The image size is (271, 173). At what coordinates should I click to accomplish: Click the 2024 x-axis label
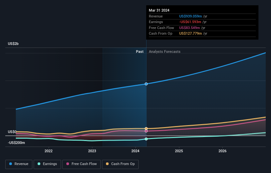click(135, 151)
